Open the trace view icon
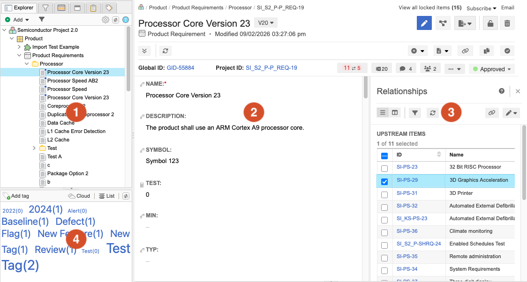The width and height of the screenshot is (527, 282). click(443, 23)
